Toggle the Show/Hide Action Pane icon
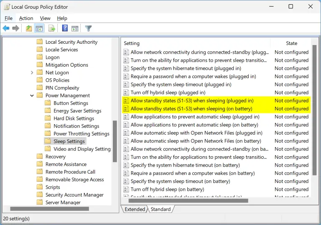Image resolution: width=321 pixels, height=225 pixels. (75, 28)
